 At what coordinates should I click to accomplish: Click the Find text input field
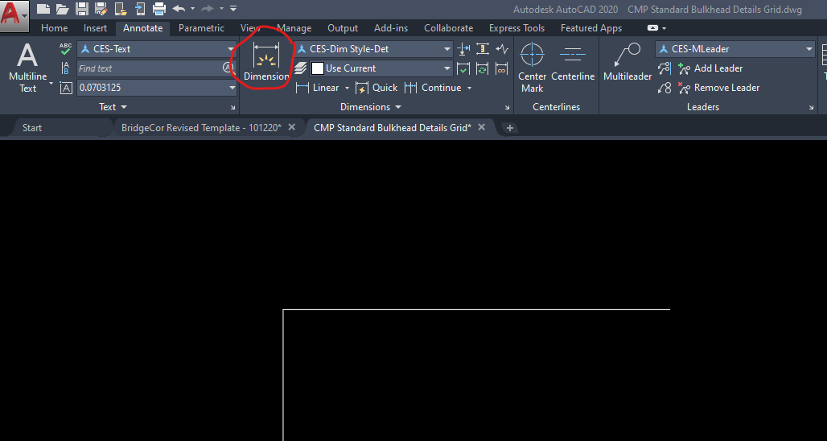pyautogui.click(x=151, y=68)
